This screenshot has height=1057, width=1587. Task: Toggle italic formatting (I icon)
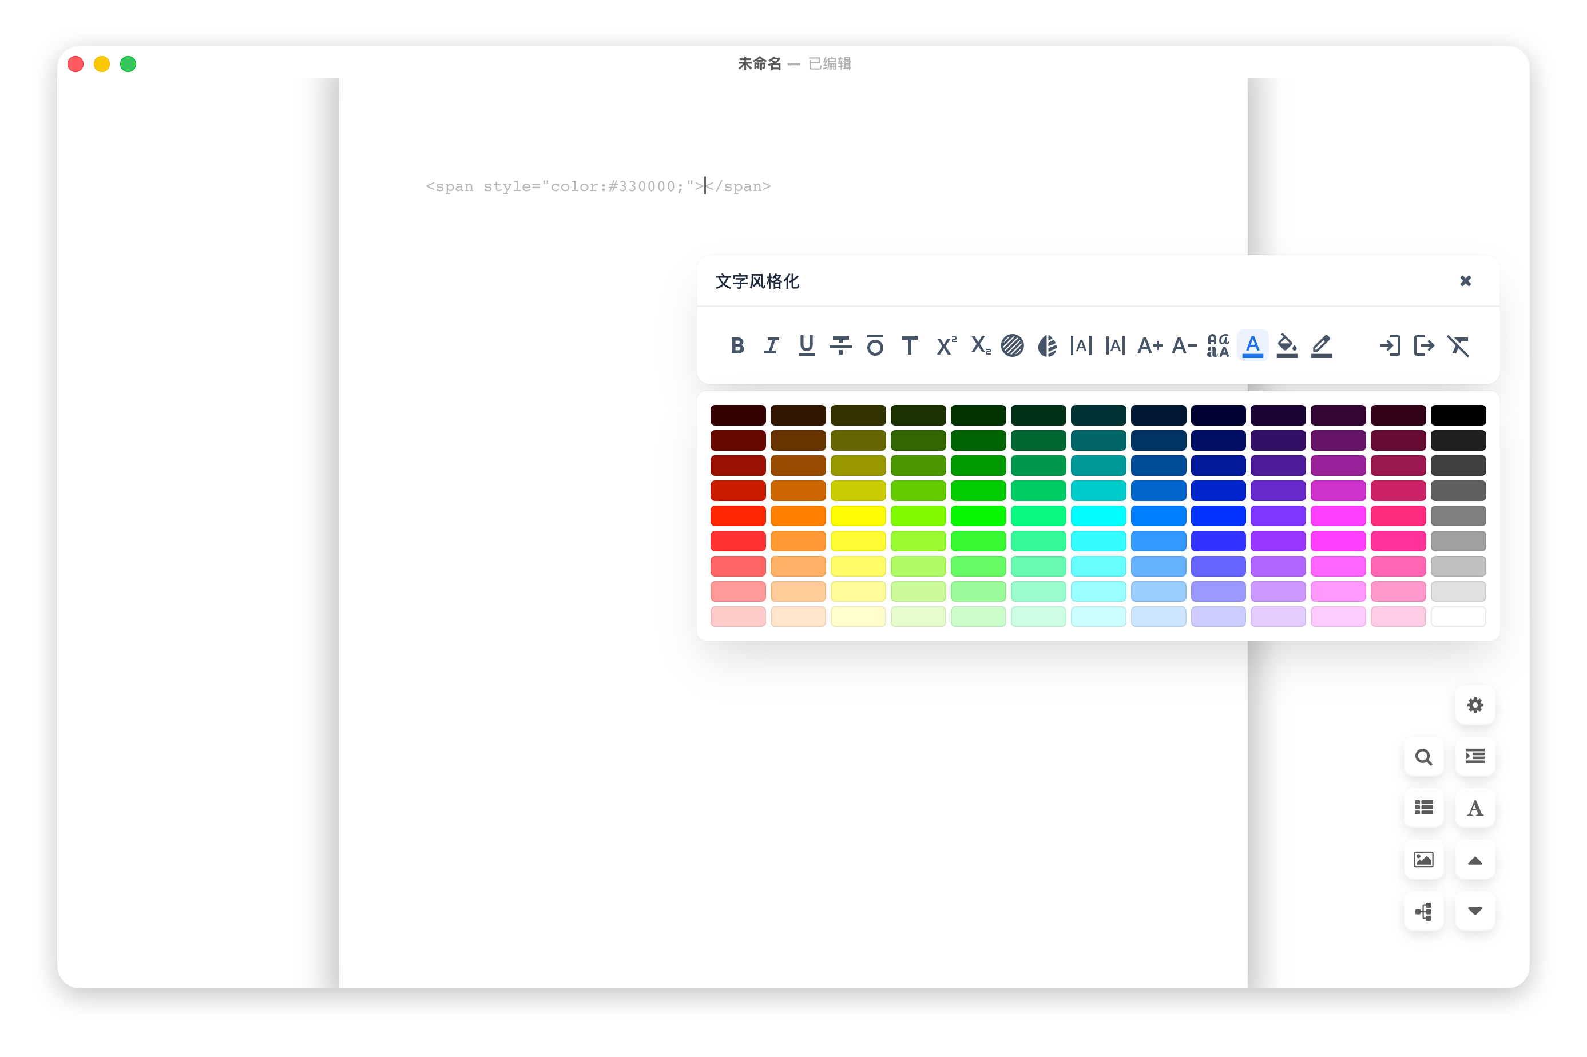(x=771, y=346)
